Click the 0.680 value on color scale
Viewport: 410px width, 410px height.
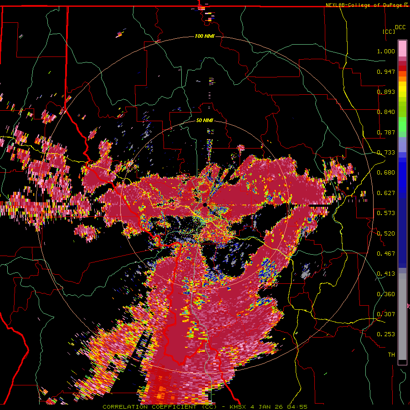pos(386,173)
